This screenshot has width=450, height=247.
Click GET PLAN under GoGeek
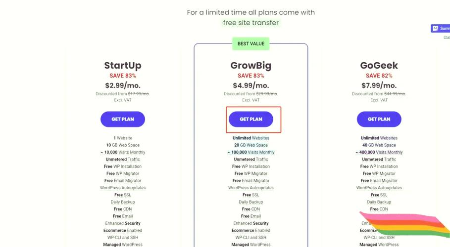pyautogui.click(x=379, y=119)
